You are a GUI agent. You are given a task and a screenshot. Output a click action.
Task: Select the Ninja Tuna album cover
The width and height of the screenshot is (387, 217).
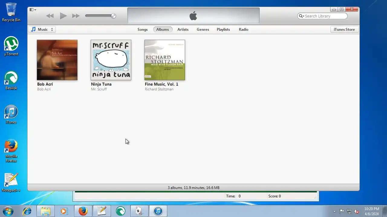coord(111,60)
